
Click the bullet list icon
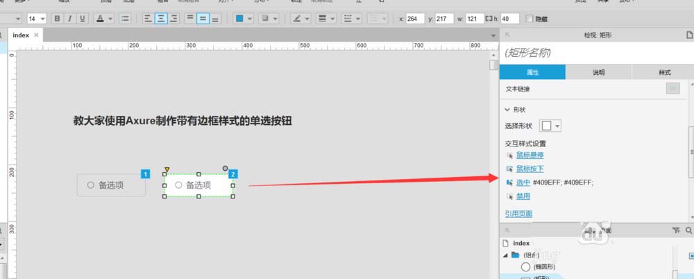pos(125,19)
